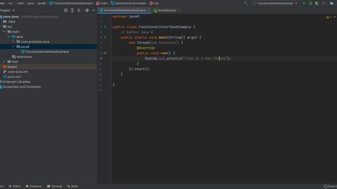Open the Project view selector dropdown
The height and width of the screenshot is (189, 337).
coord(7,10)
